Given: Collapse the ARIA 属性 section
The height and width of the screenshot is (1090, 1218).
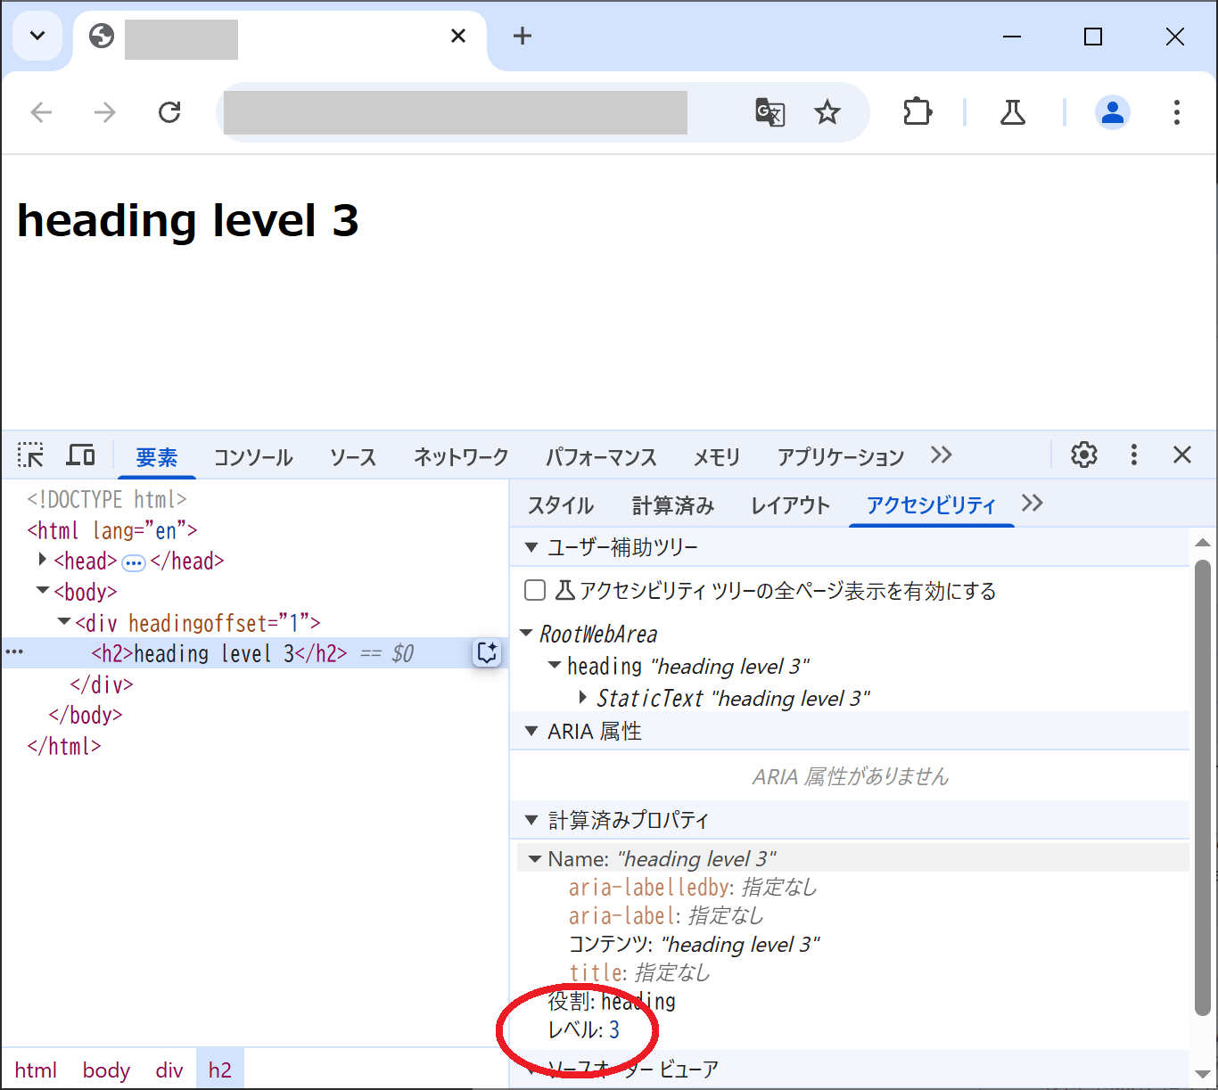Looking at the screenshot, I should [x=531, y=731].
